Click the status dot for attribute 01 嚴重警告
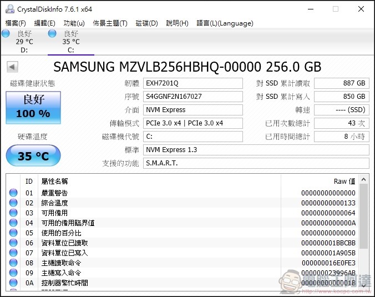The image size is (375, 297). (13, 193)
